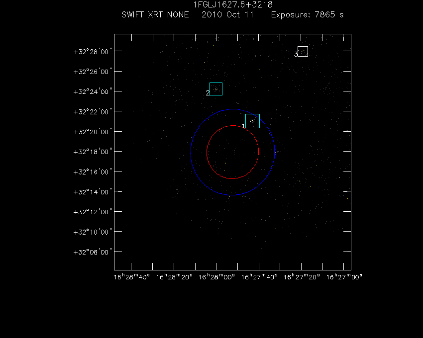Image resolution: width=423 pixels, height=338 pixels.
Task: Click the source title 1FGLJ1627.6+3218
Action: [x=233, y=5]
